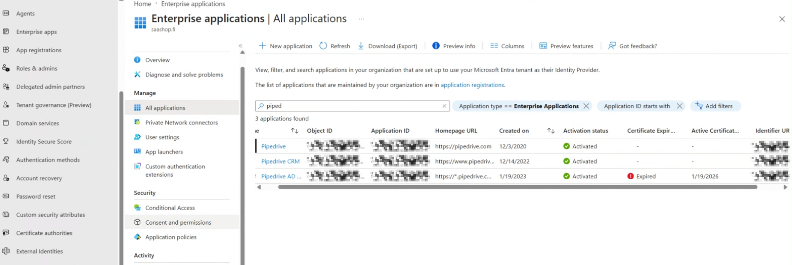The height and width of the screenshot is (265, 792).
Task: Open the Columns chooser
Action: pyautogui.click(x=507, y=46)
